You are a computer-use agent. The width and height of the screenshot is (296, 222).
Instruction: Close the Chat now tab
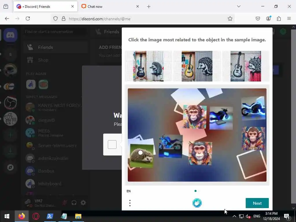click(138, 7)
